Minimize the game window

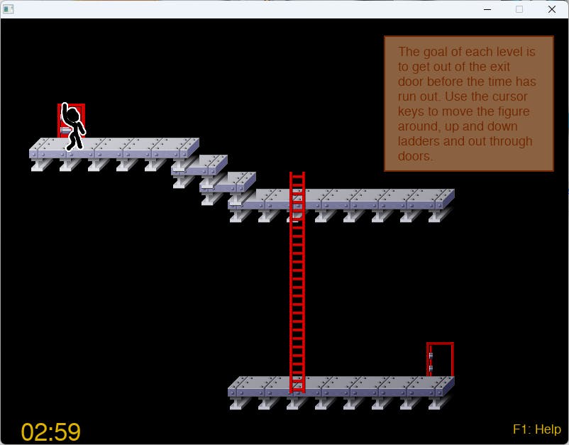click(487, 9)
